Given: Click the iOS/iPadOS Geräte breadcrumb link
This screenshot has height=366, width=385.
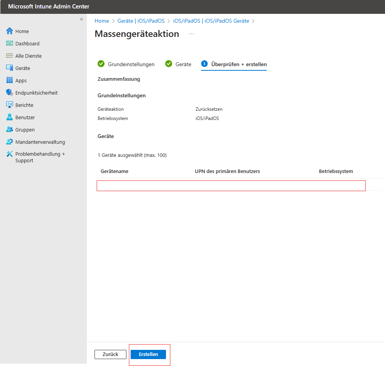Looking at the screenshot, I should pos(211,21).
